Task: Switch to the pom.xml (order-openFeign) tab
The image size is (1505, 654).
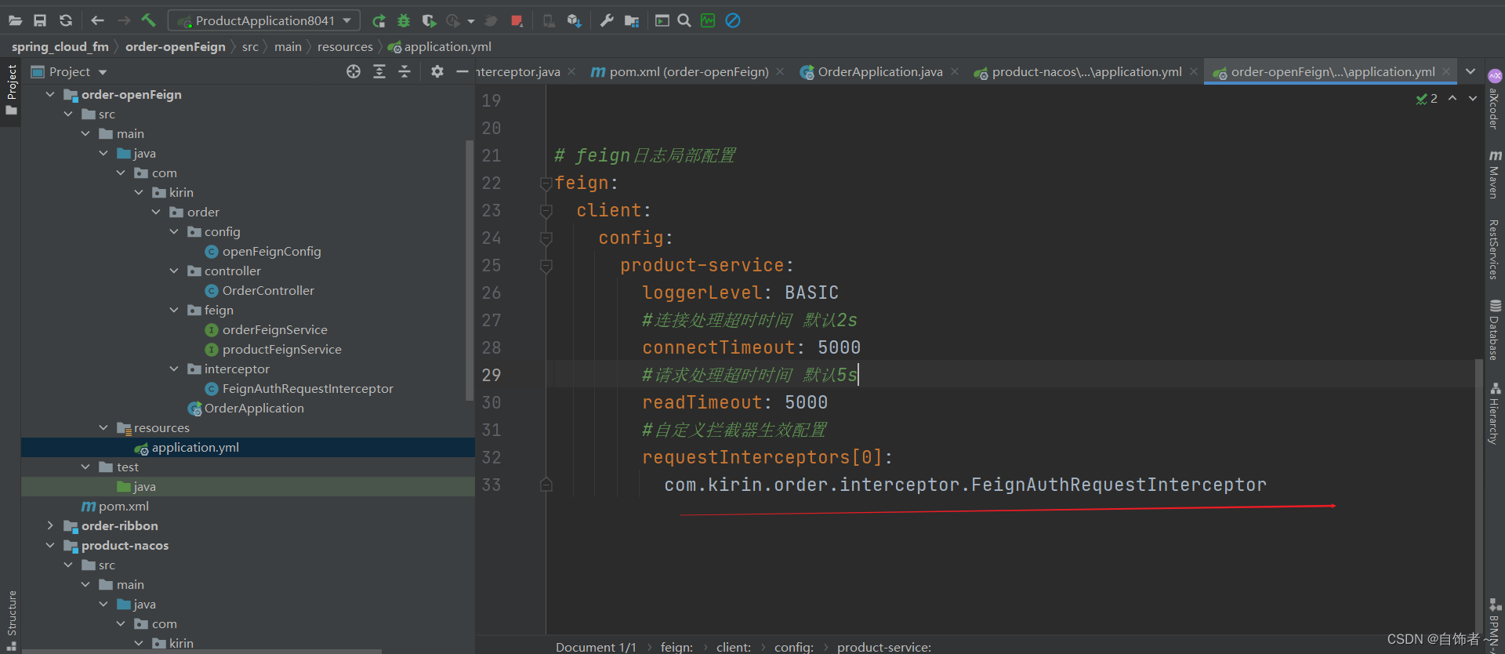Action: point(680,71)
